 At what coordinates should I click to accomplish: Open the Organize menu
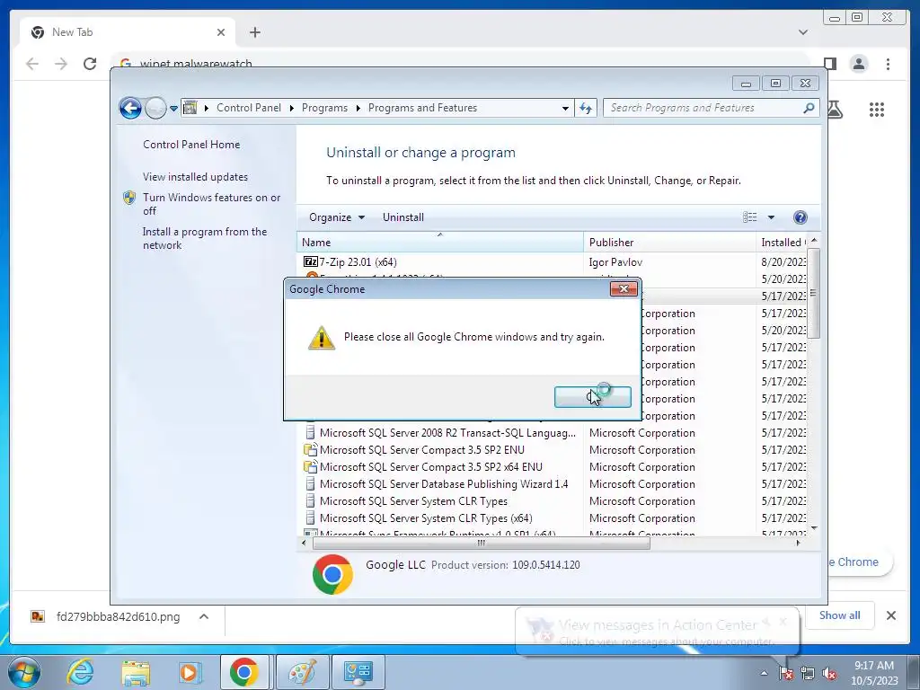coord(337,217)
